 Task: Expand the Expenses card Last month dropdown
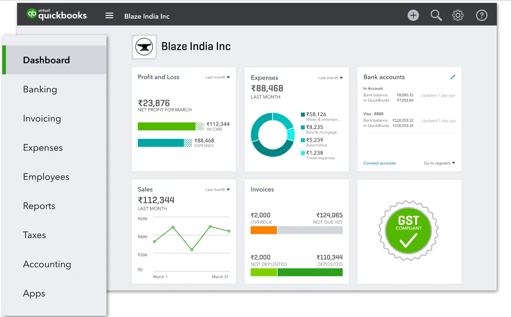(330, 78)
